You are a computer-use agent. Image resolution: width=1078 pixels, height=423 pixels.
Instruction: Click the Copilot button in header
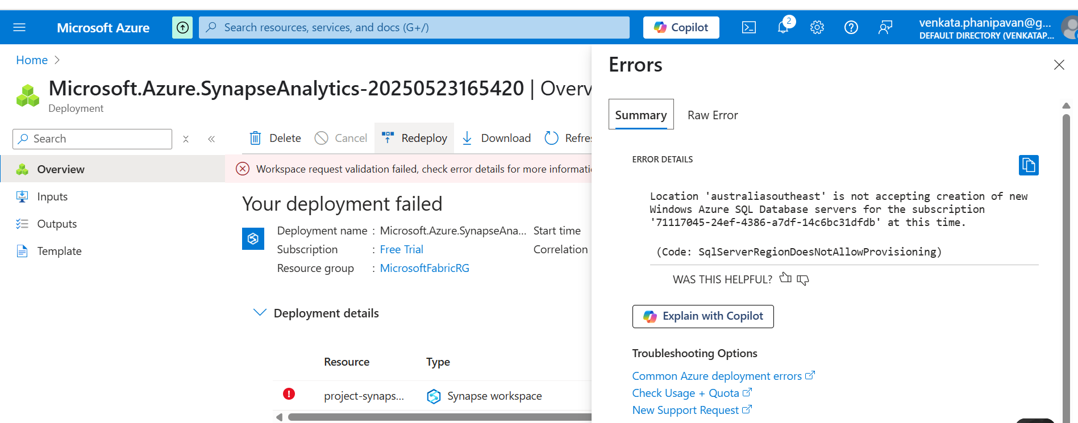pyautogui.click(x=681, y=27)
